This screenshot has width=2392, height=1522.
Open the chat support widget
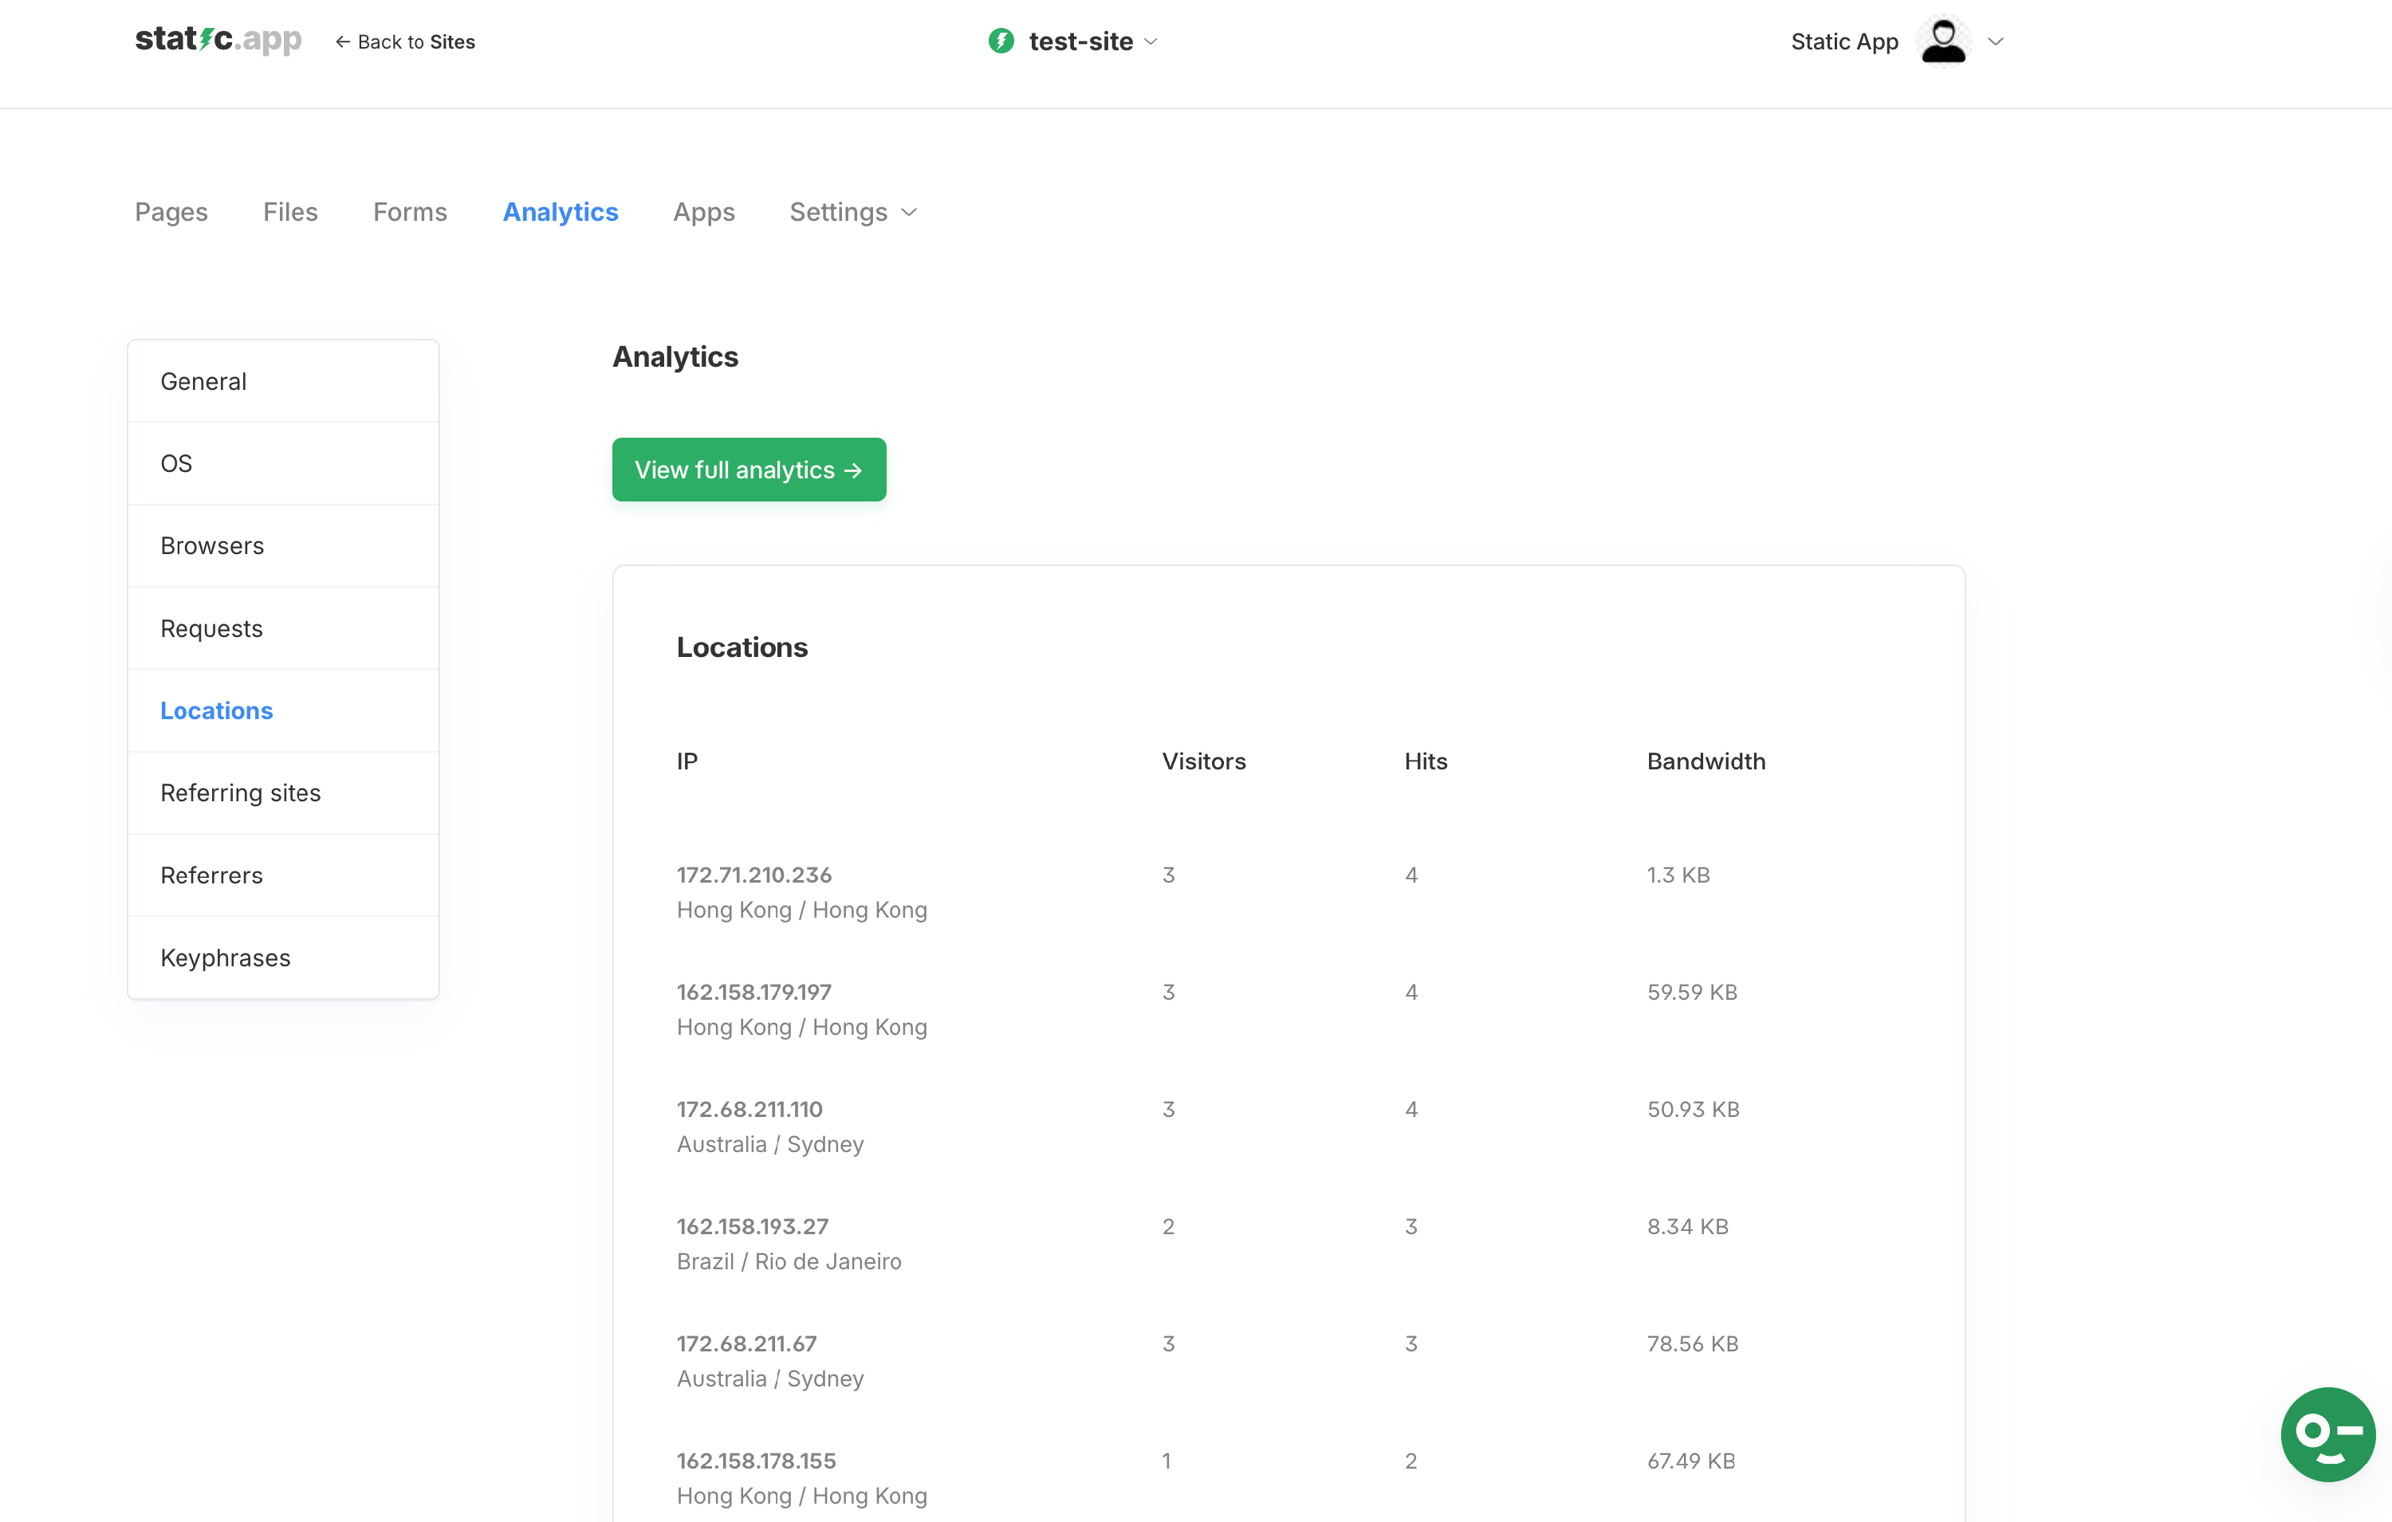[2327, 1433]
